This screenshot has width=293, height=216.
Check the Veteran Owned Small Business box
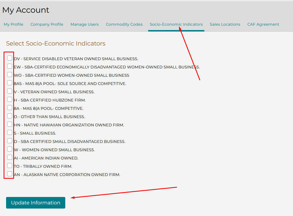(10, 91)
